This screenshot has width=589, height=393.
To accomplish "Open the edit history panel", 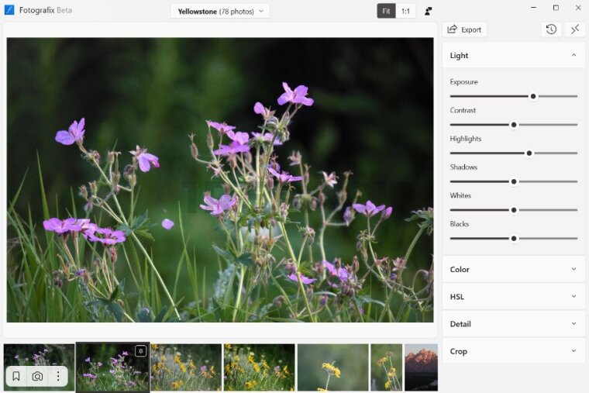I will [550, 29].
